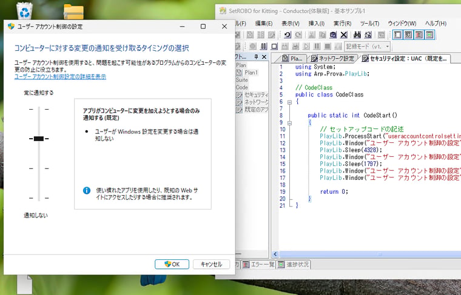Viewport: 461px width, 295px height.
Task: Select the 既定のアプ code item in project tree
Action: (256, 110)
